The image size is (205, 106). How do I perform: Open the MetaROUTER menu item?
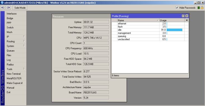15,78
